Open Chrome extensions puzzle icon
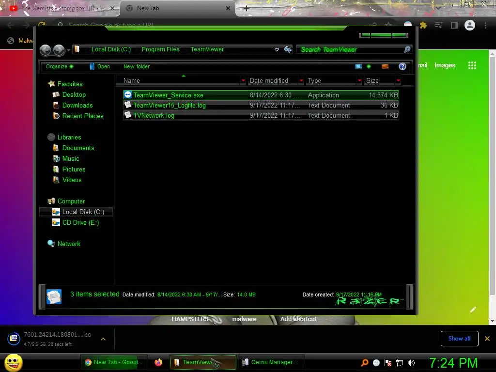Screen dimensions: 496x372 click(423, 25)
